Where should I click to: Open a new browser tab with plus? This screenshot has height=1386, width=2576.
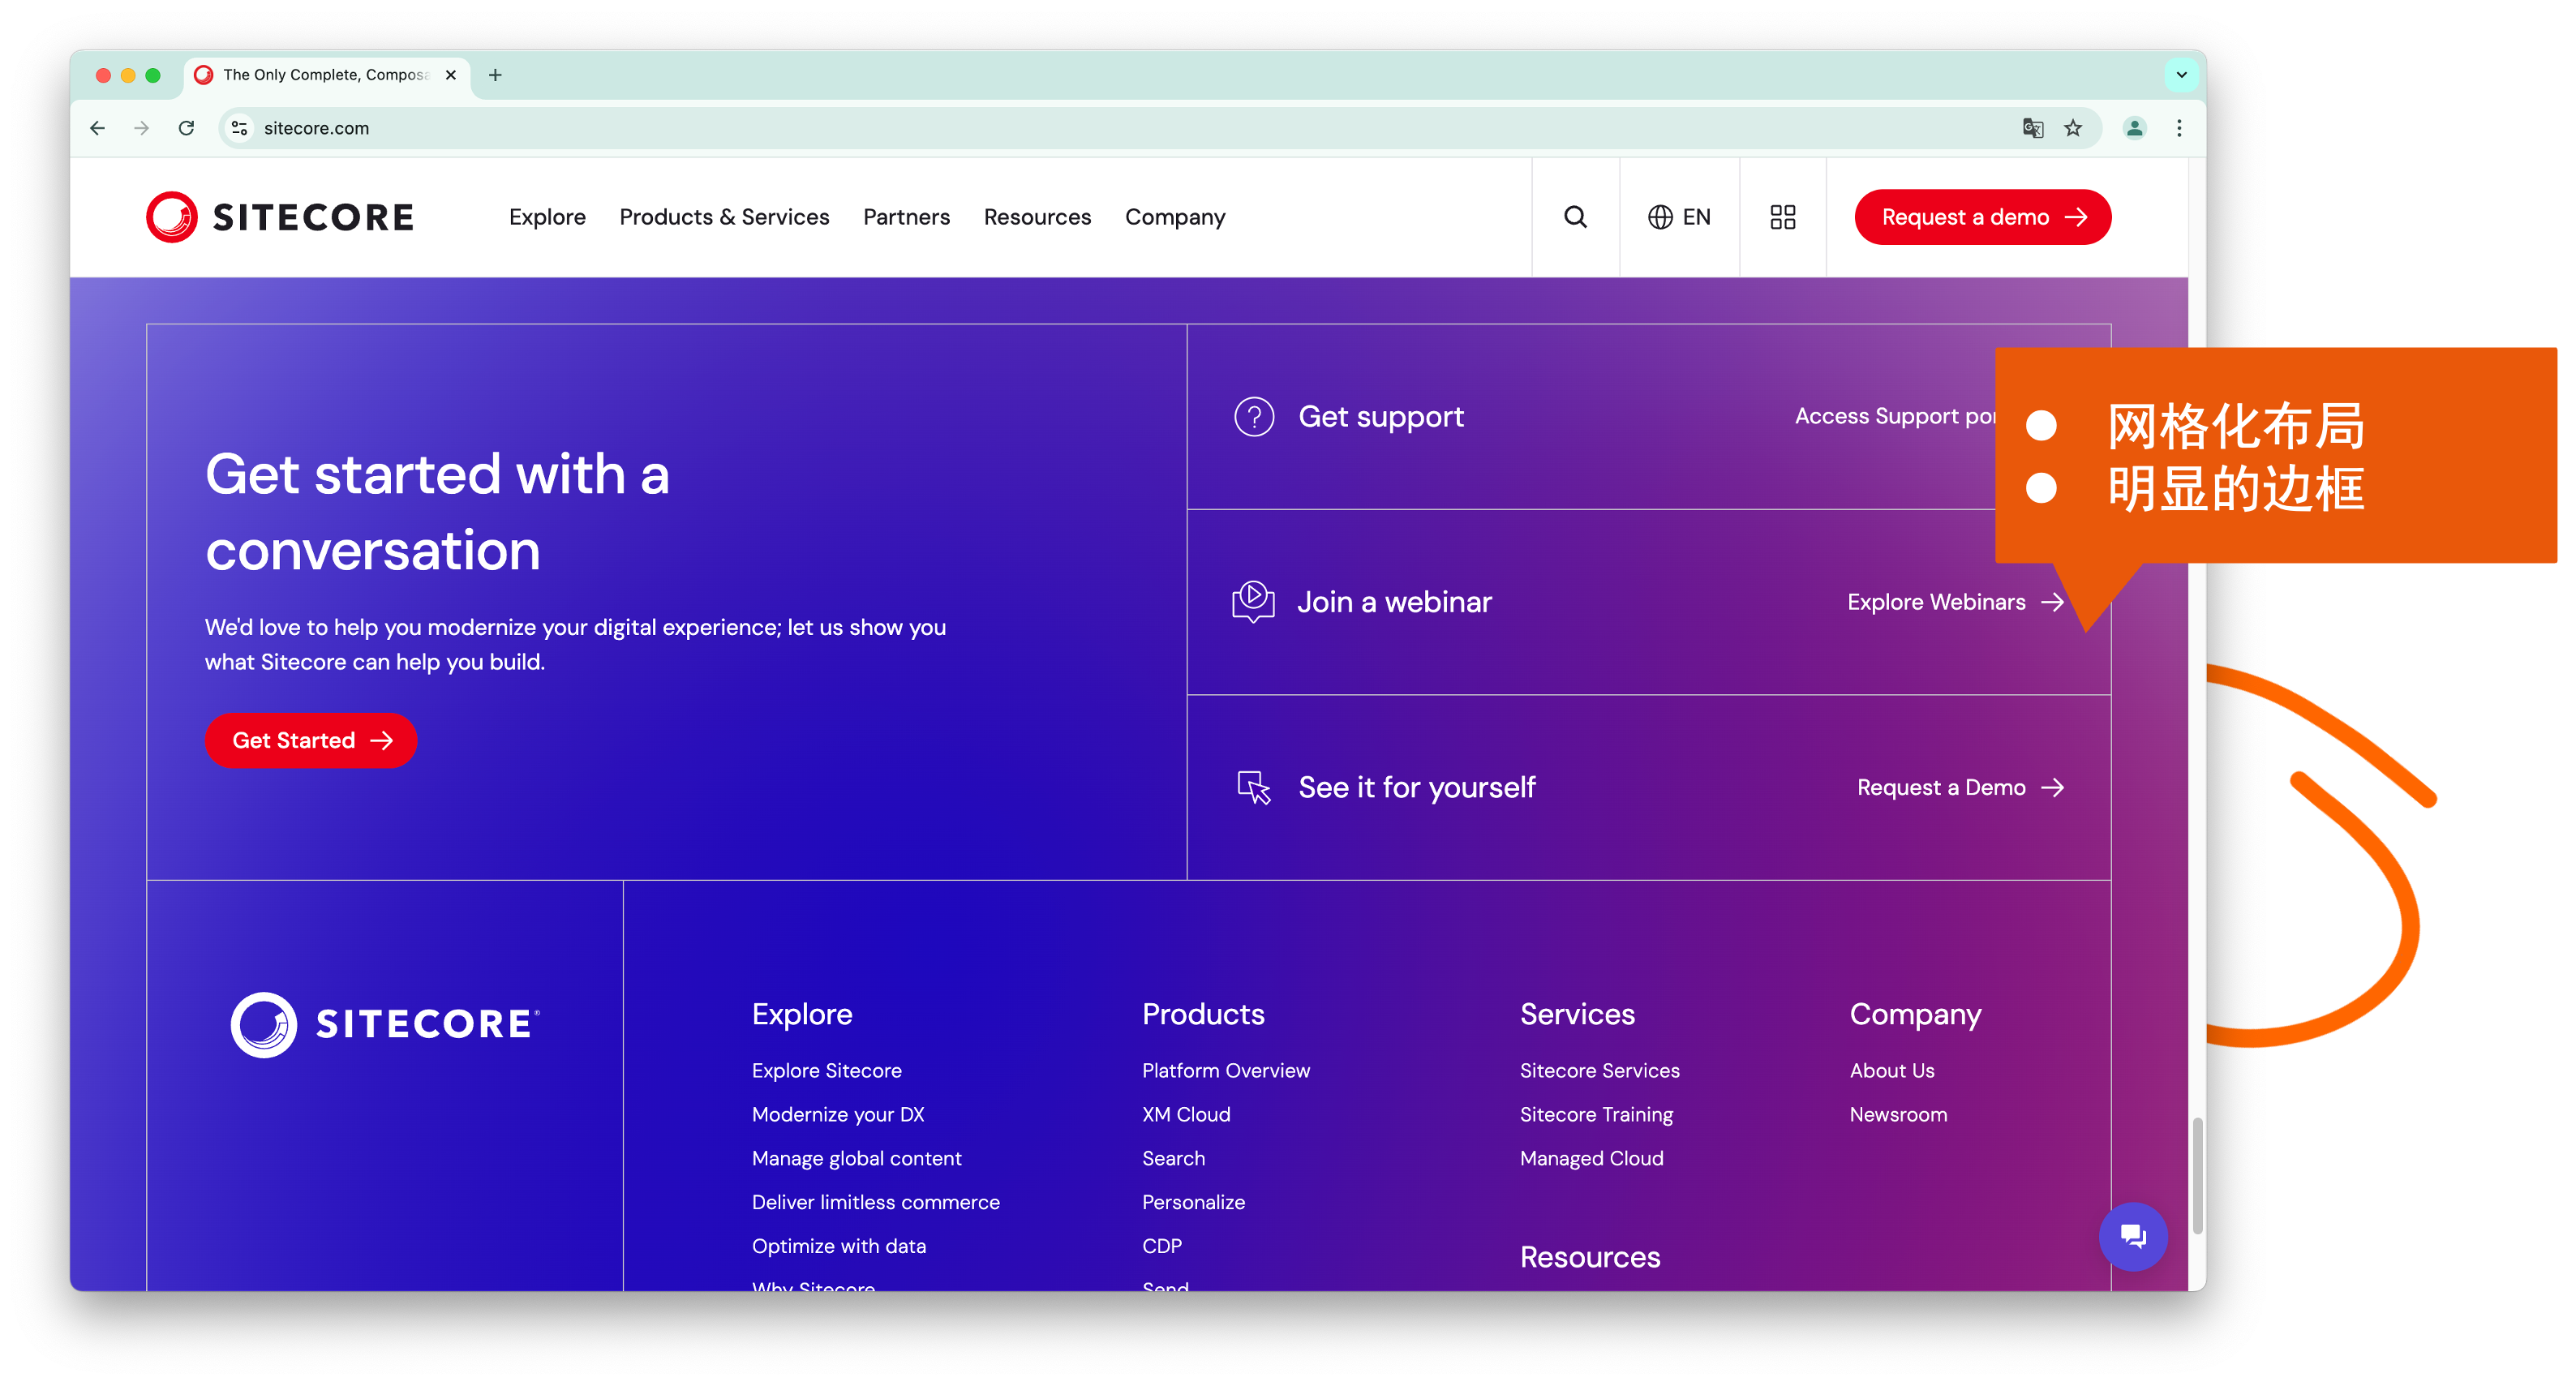tap(495, 75)
